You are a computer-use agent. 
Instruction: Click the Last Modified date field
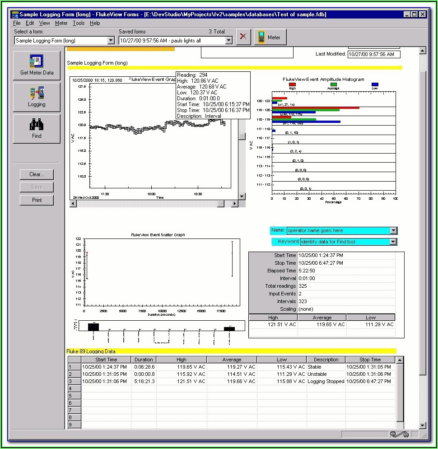point(373,54)
